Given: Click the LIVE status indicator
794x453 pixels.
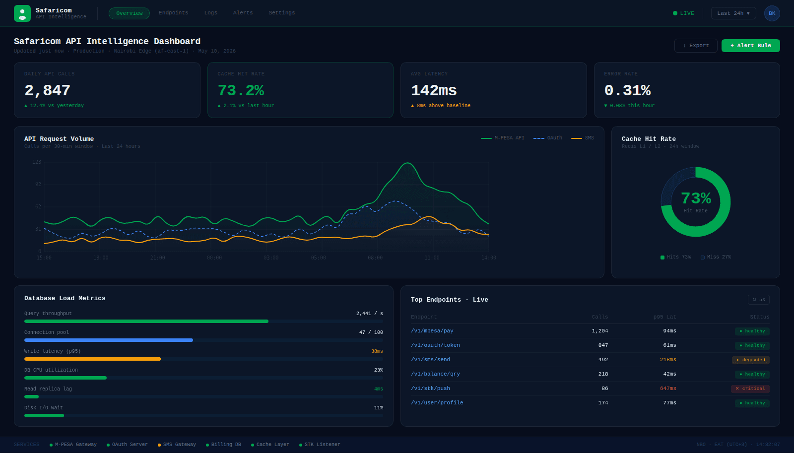Looking at the screenshot, I should [683, 13].
